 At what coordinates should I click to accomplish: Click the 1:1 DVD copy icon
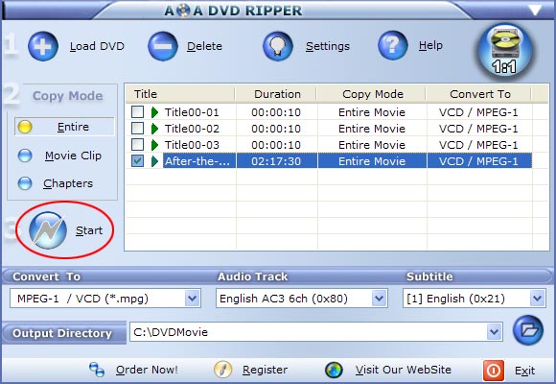click(505, 51)
